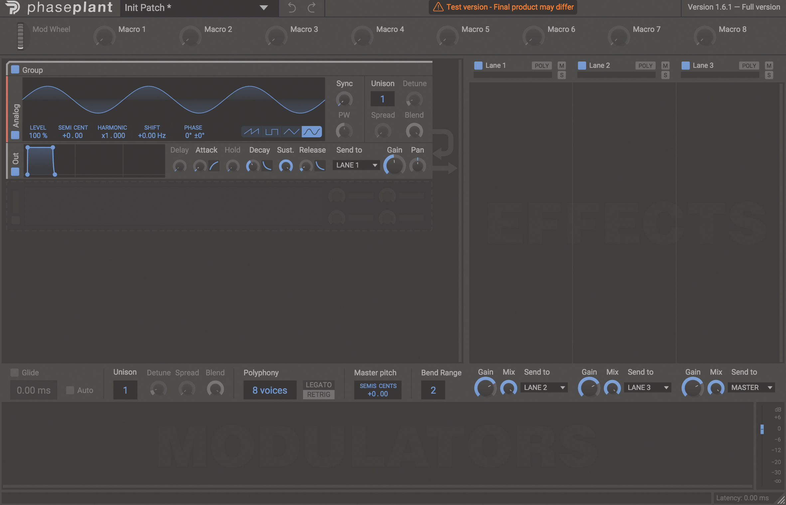Image resolution: width=786 pixels, height=505 pixels.
Task: Click the Macro 3 knob
Action: point(276,37)
